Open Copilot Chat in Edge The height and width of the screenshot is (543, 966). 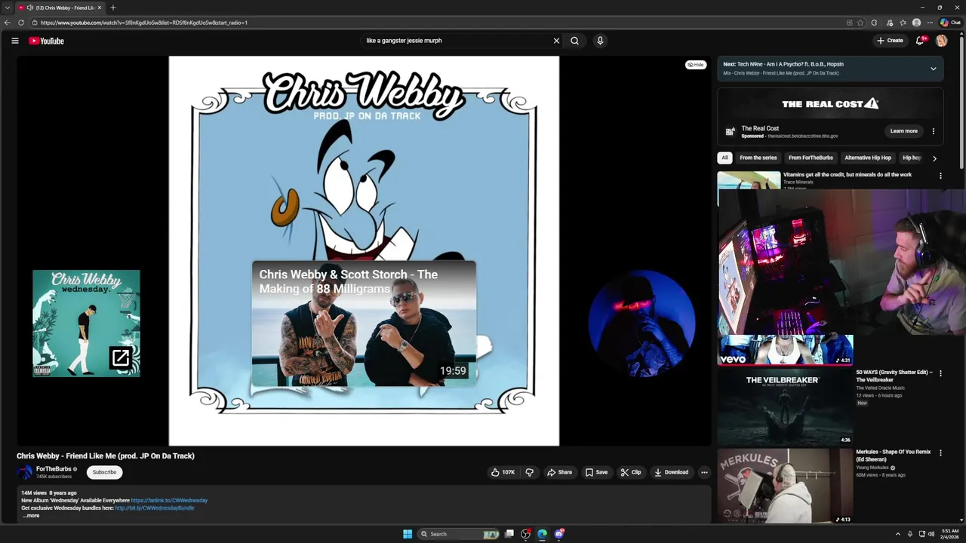coord(950,23)
